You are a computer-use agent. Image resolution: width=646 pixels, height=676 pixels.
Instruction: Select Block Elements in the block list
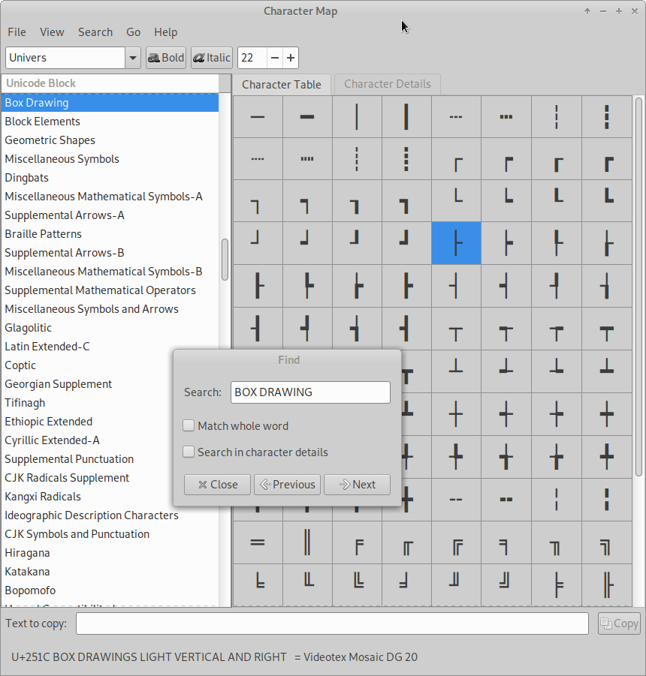pyautogui.click(x=110, y=122)
